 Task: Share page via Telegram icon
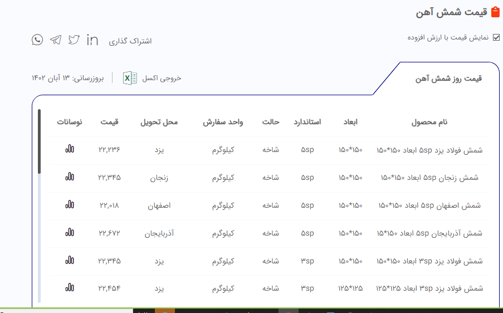tap(56, 40)
